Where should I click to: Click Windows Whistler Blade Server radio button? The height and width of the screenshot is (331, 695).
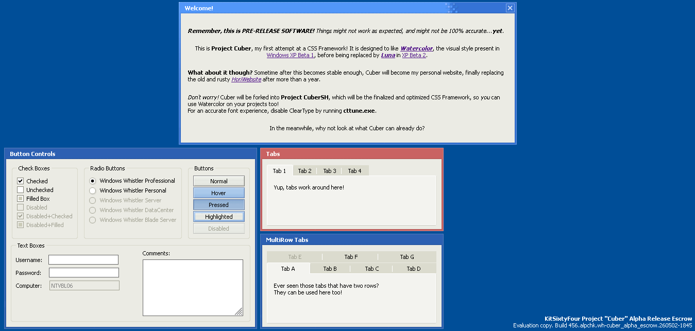[x=93, y=220]
